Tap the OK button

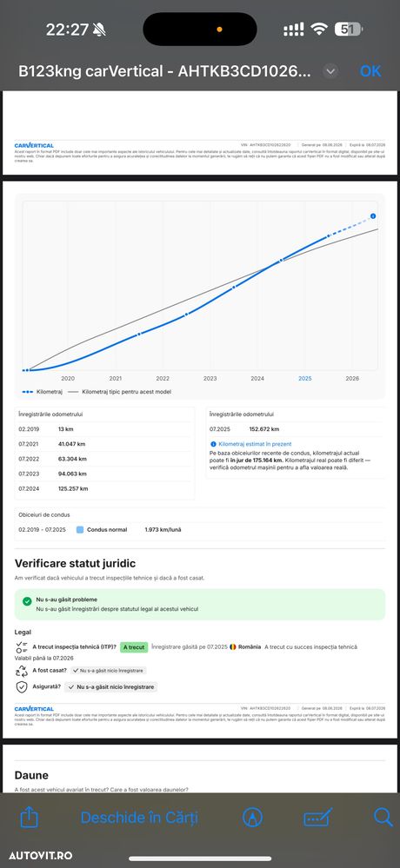[x=370, y=71]
